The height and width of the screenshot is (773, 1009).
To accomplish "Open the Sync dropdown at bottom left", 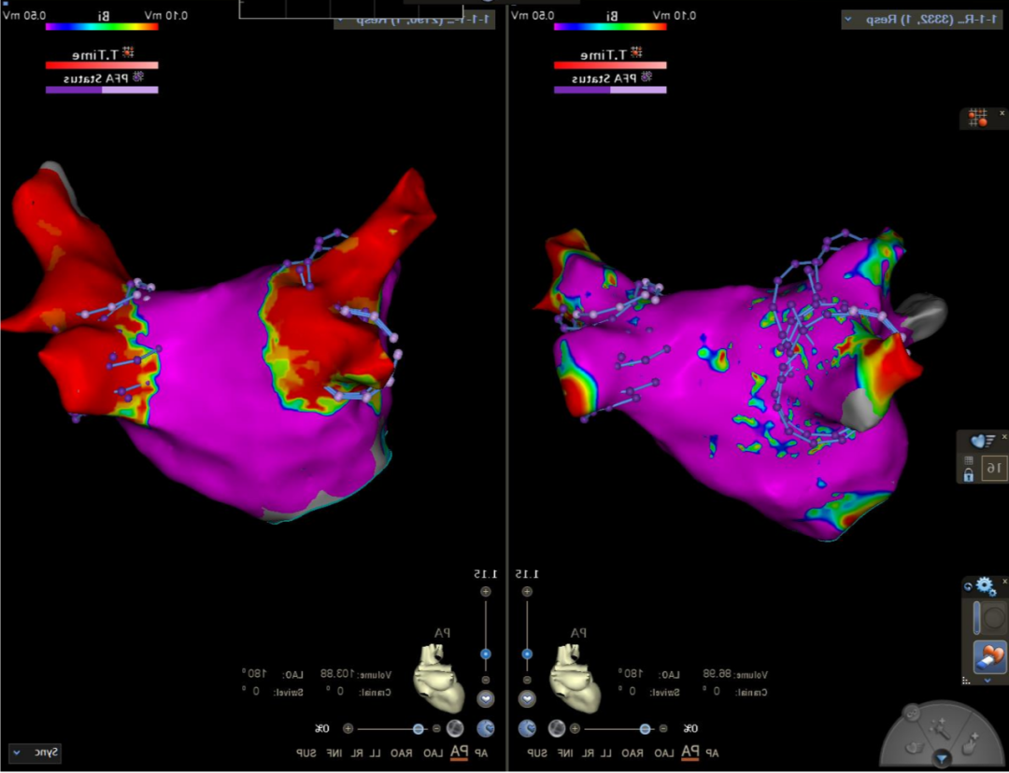I will point(35,752).
